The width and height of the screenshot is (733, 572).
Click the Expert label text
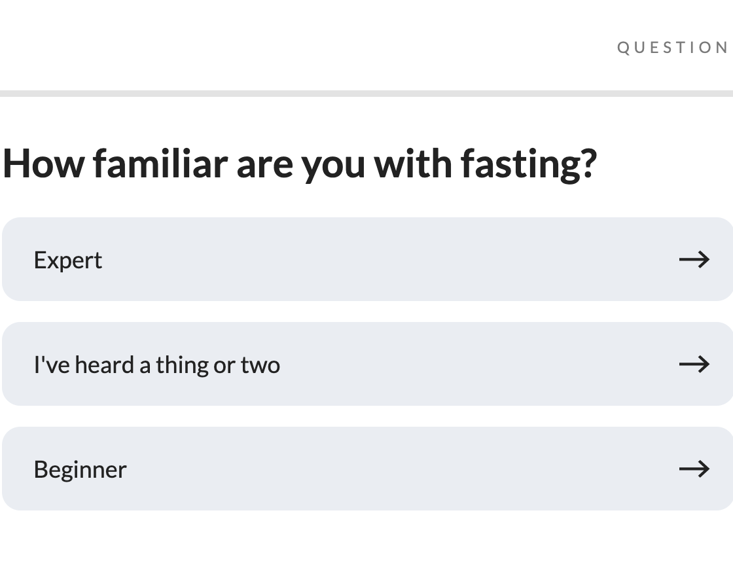[68, 260]
